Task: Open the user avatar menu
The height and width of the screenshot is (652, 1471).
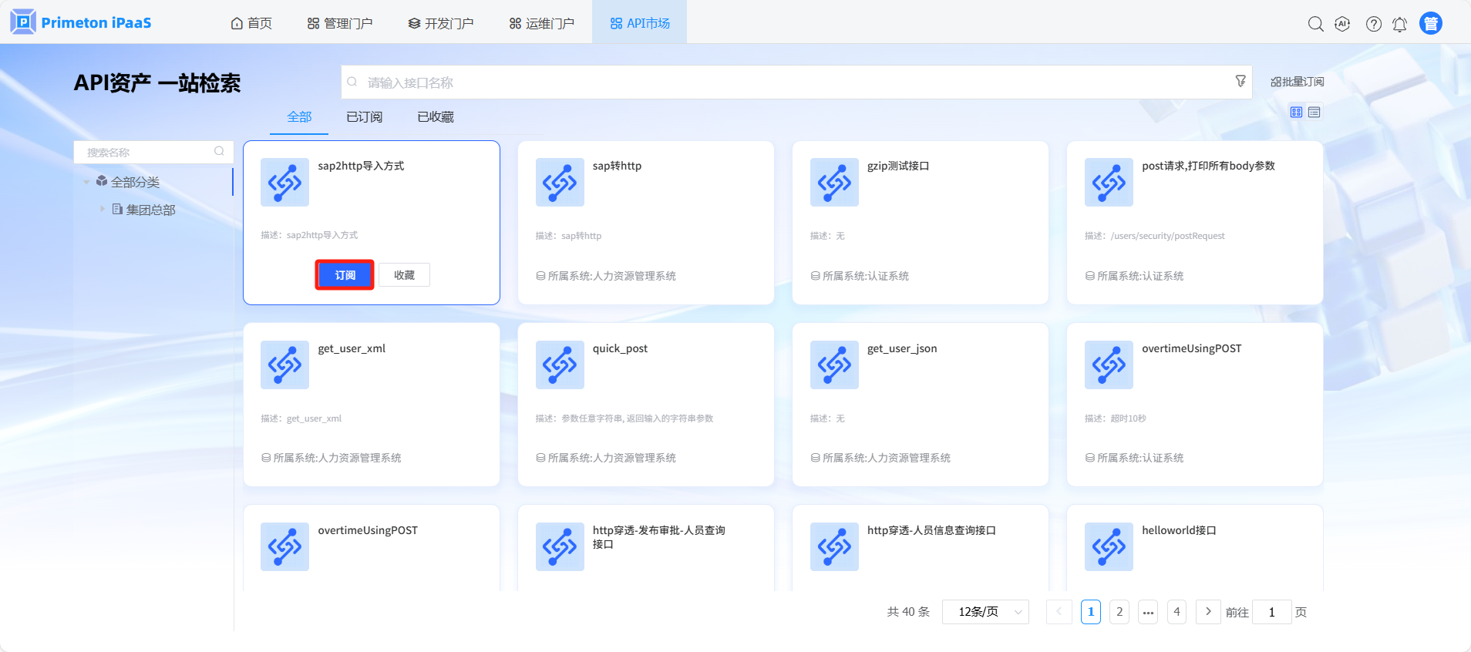Action: (x=1431, y=23)
